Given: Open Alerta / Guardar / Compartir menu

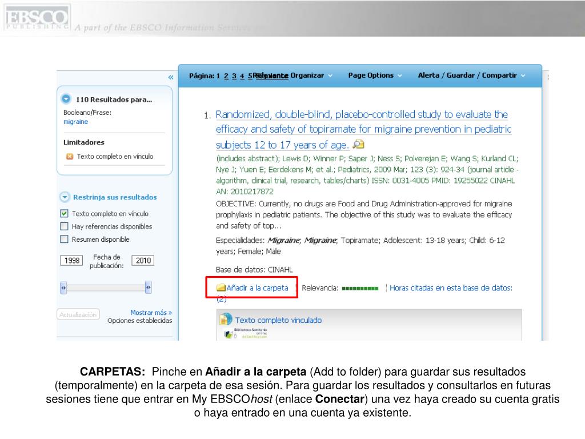Looking at the screenshot, I should coord(471,75).
